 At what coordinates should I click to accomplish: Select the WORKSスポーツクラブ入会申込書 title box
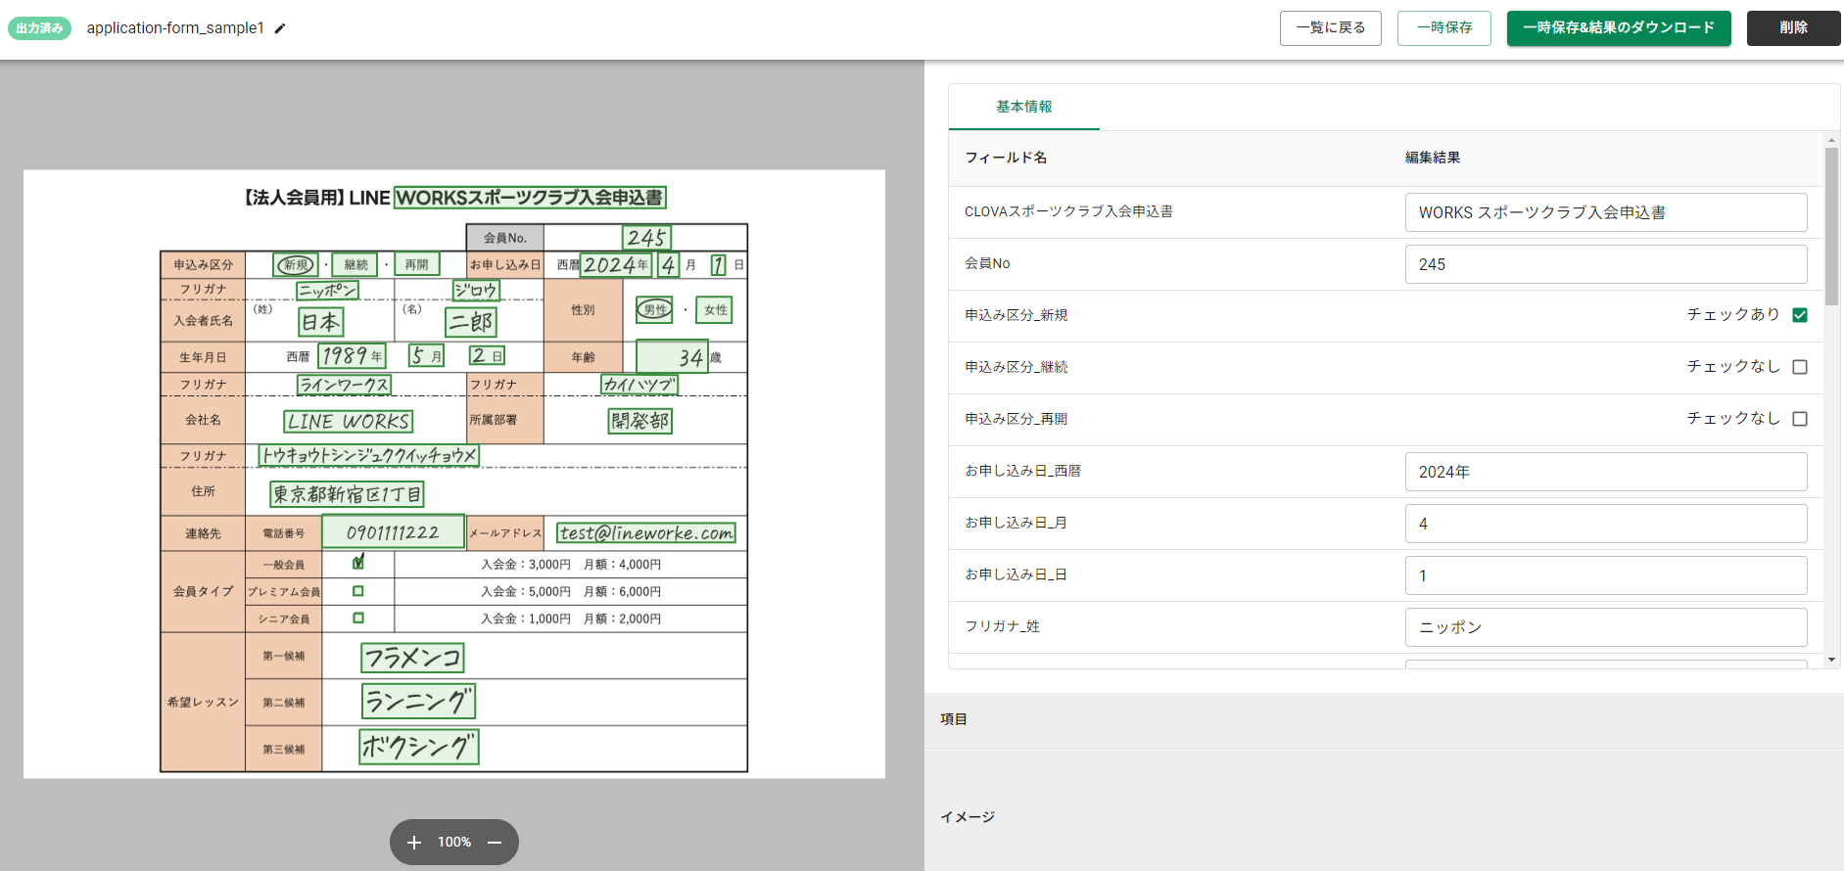pos(530,198)
